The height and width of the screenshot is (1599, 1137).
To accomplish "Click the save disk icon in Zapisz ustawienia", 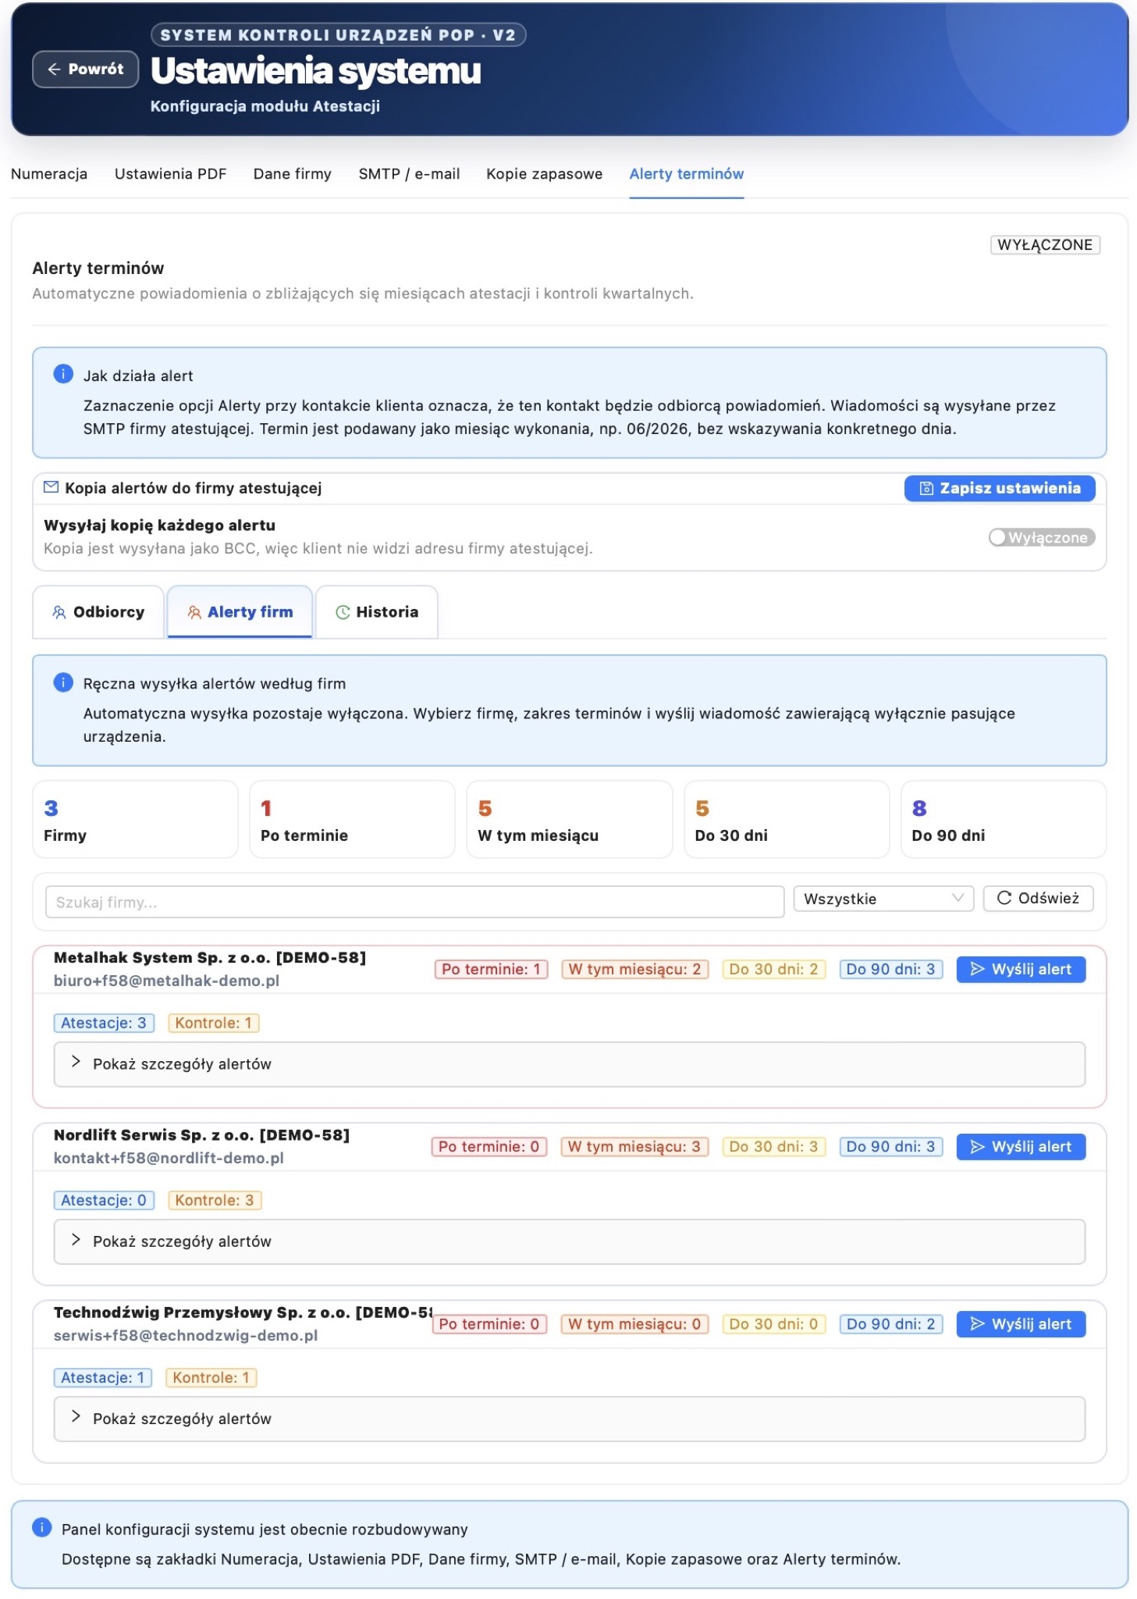I will [x=926, y=489].
